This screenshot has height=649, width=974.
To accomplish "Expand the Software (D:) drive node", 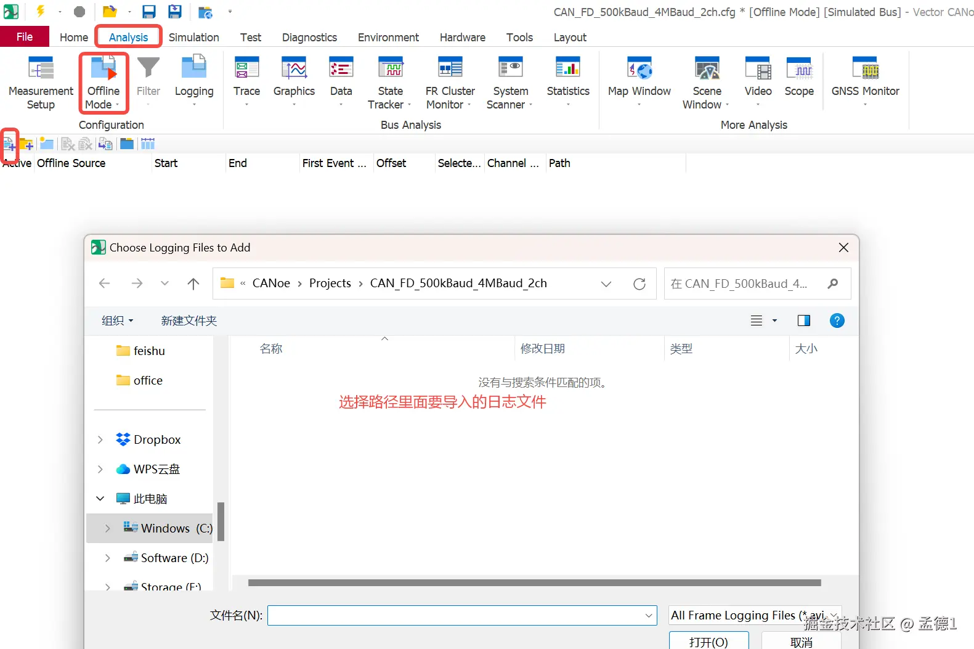I will (x=108, y=558).
